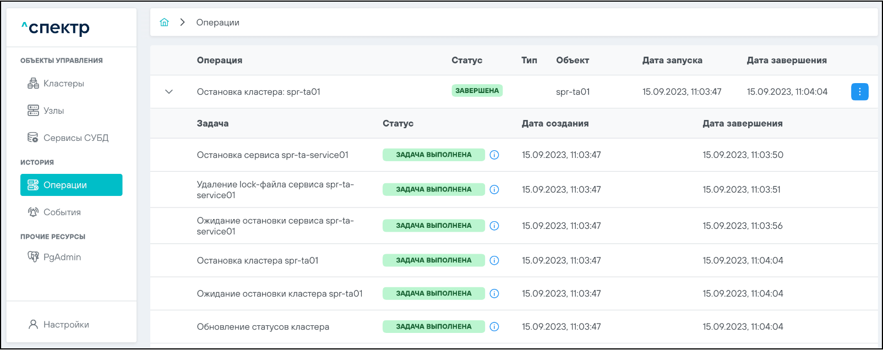Show info for Ожидание остановки сервиса task
Screen dimensions: 883x350
pyautogui.click(x=494, y=226)
